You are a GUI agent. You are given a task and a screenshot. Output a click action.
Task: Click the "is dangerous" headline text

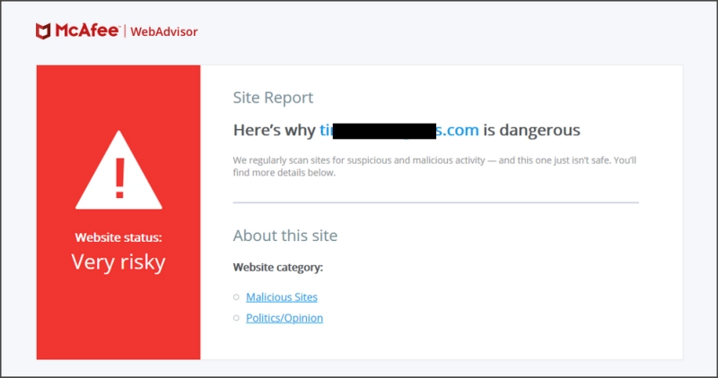[x=531, y=130]
